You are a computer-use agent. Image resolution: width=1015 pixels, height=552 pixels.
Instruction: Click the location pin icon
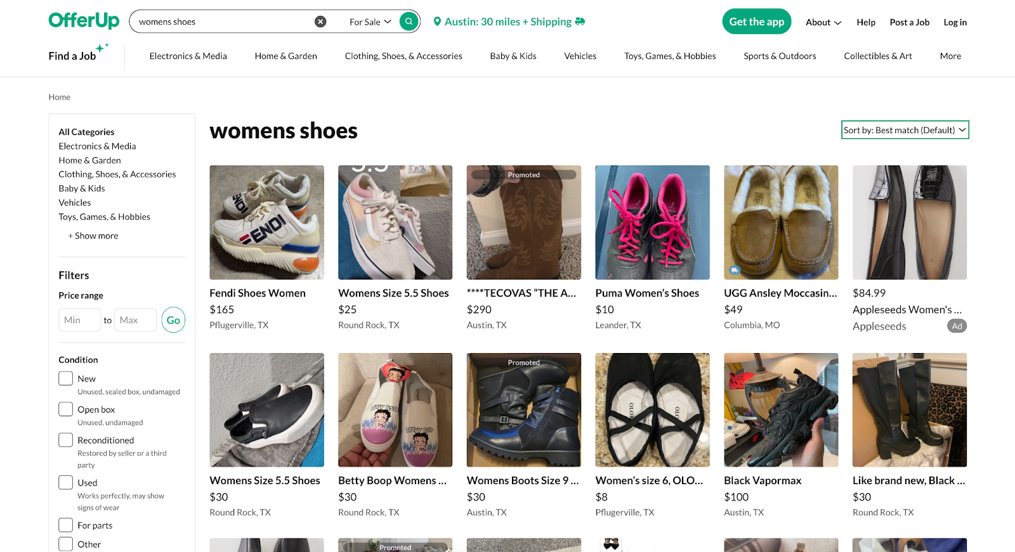[437, 22]
